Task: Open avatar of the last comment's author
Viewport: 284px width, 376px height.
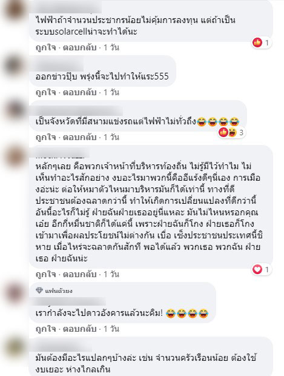Action: tap(14, 347)
